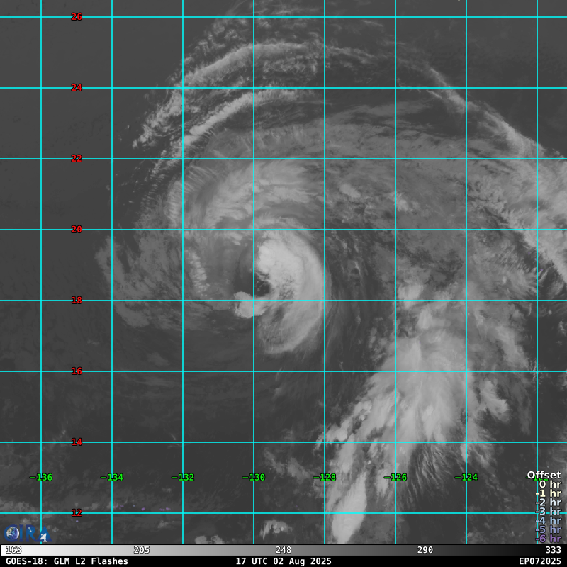Image resolution: width=567 pixels, height=567 pixels.
Task: Click the longitude label -126
Action: click(395, 477)
